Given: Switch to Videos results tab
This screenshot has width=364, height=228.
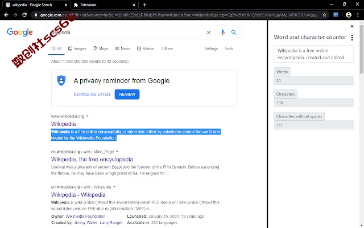Looking at the screenshot, I should pos(146,48).
